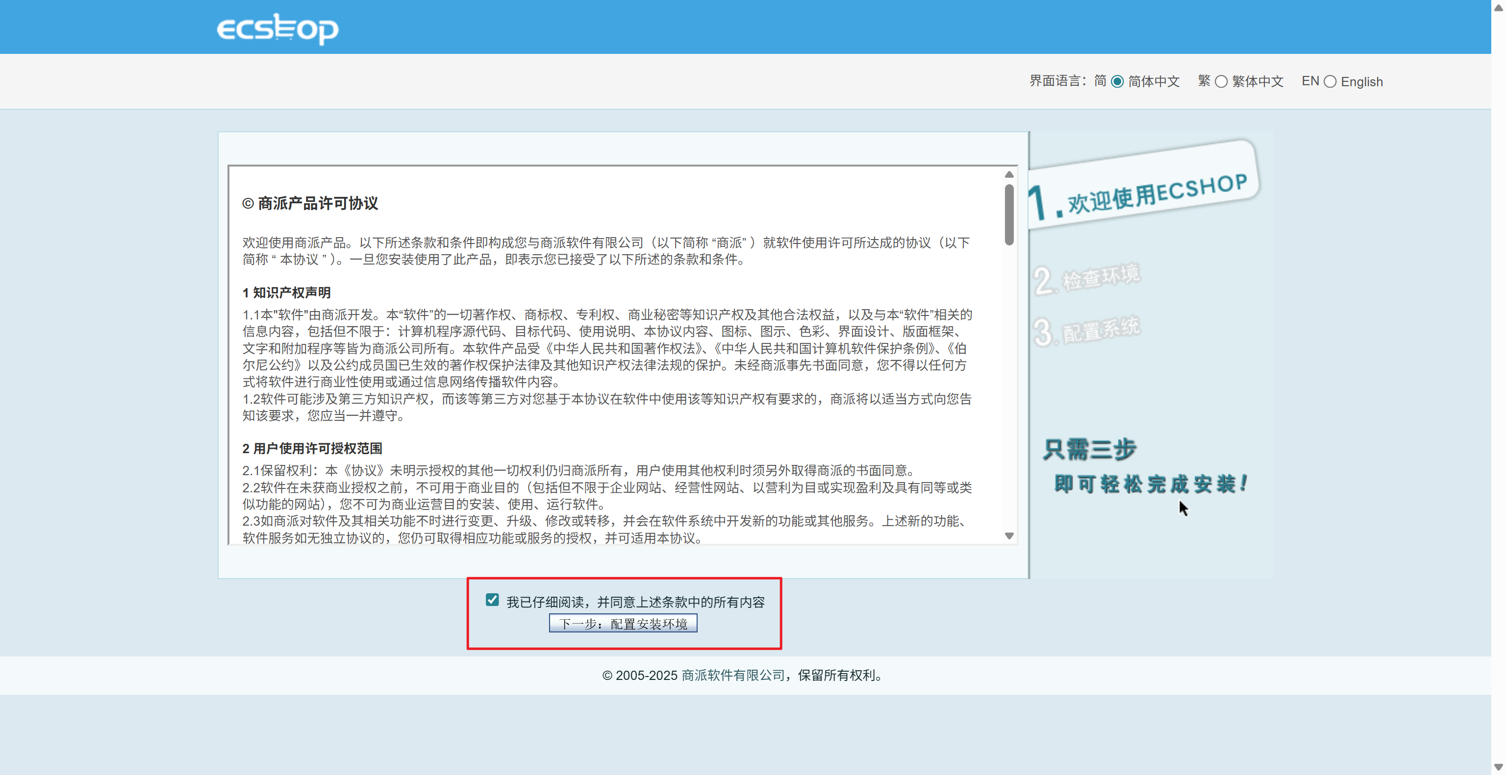Click the 即可轻松完成安装 slogan text
This screenshot has width=1506, height=775.
[1150, 484]
